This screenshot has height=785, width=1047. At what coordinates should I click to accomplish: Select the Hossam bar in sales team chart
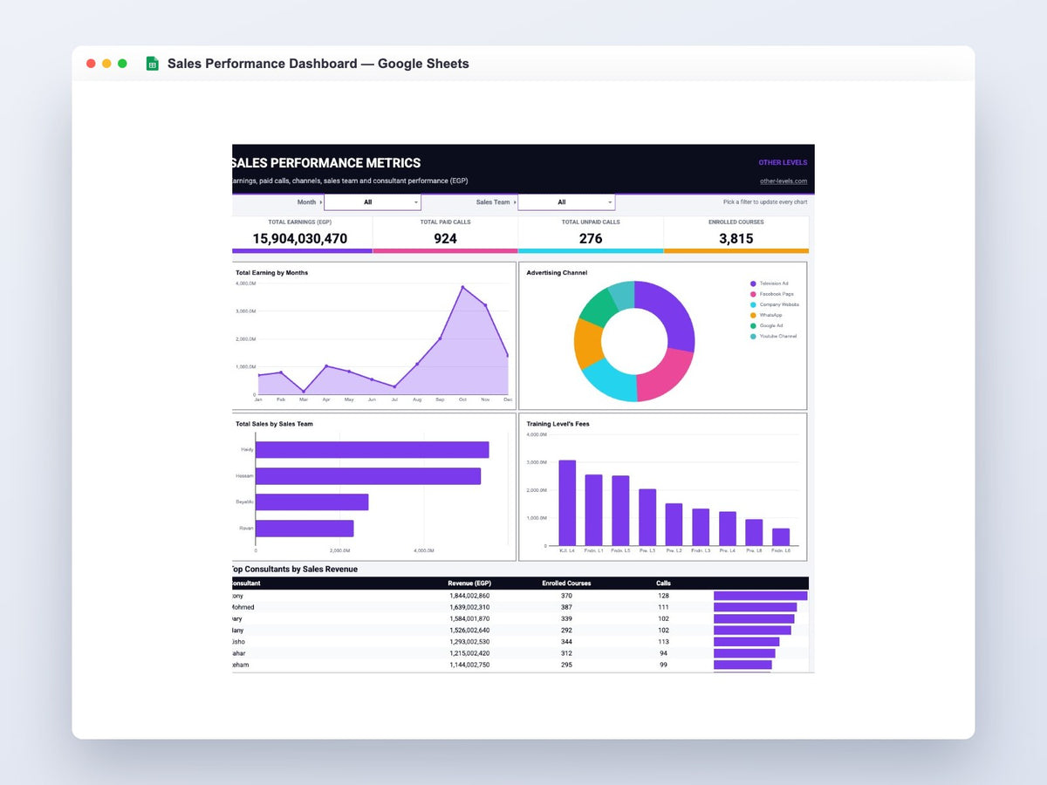click(368, 476)
